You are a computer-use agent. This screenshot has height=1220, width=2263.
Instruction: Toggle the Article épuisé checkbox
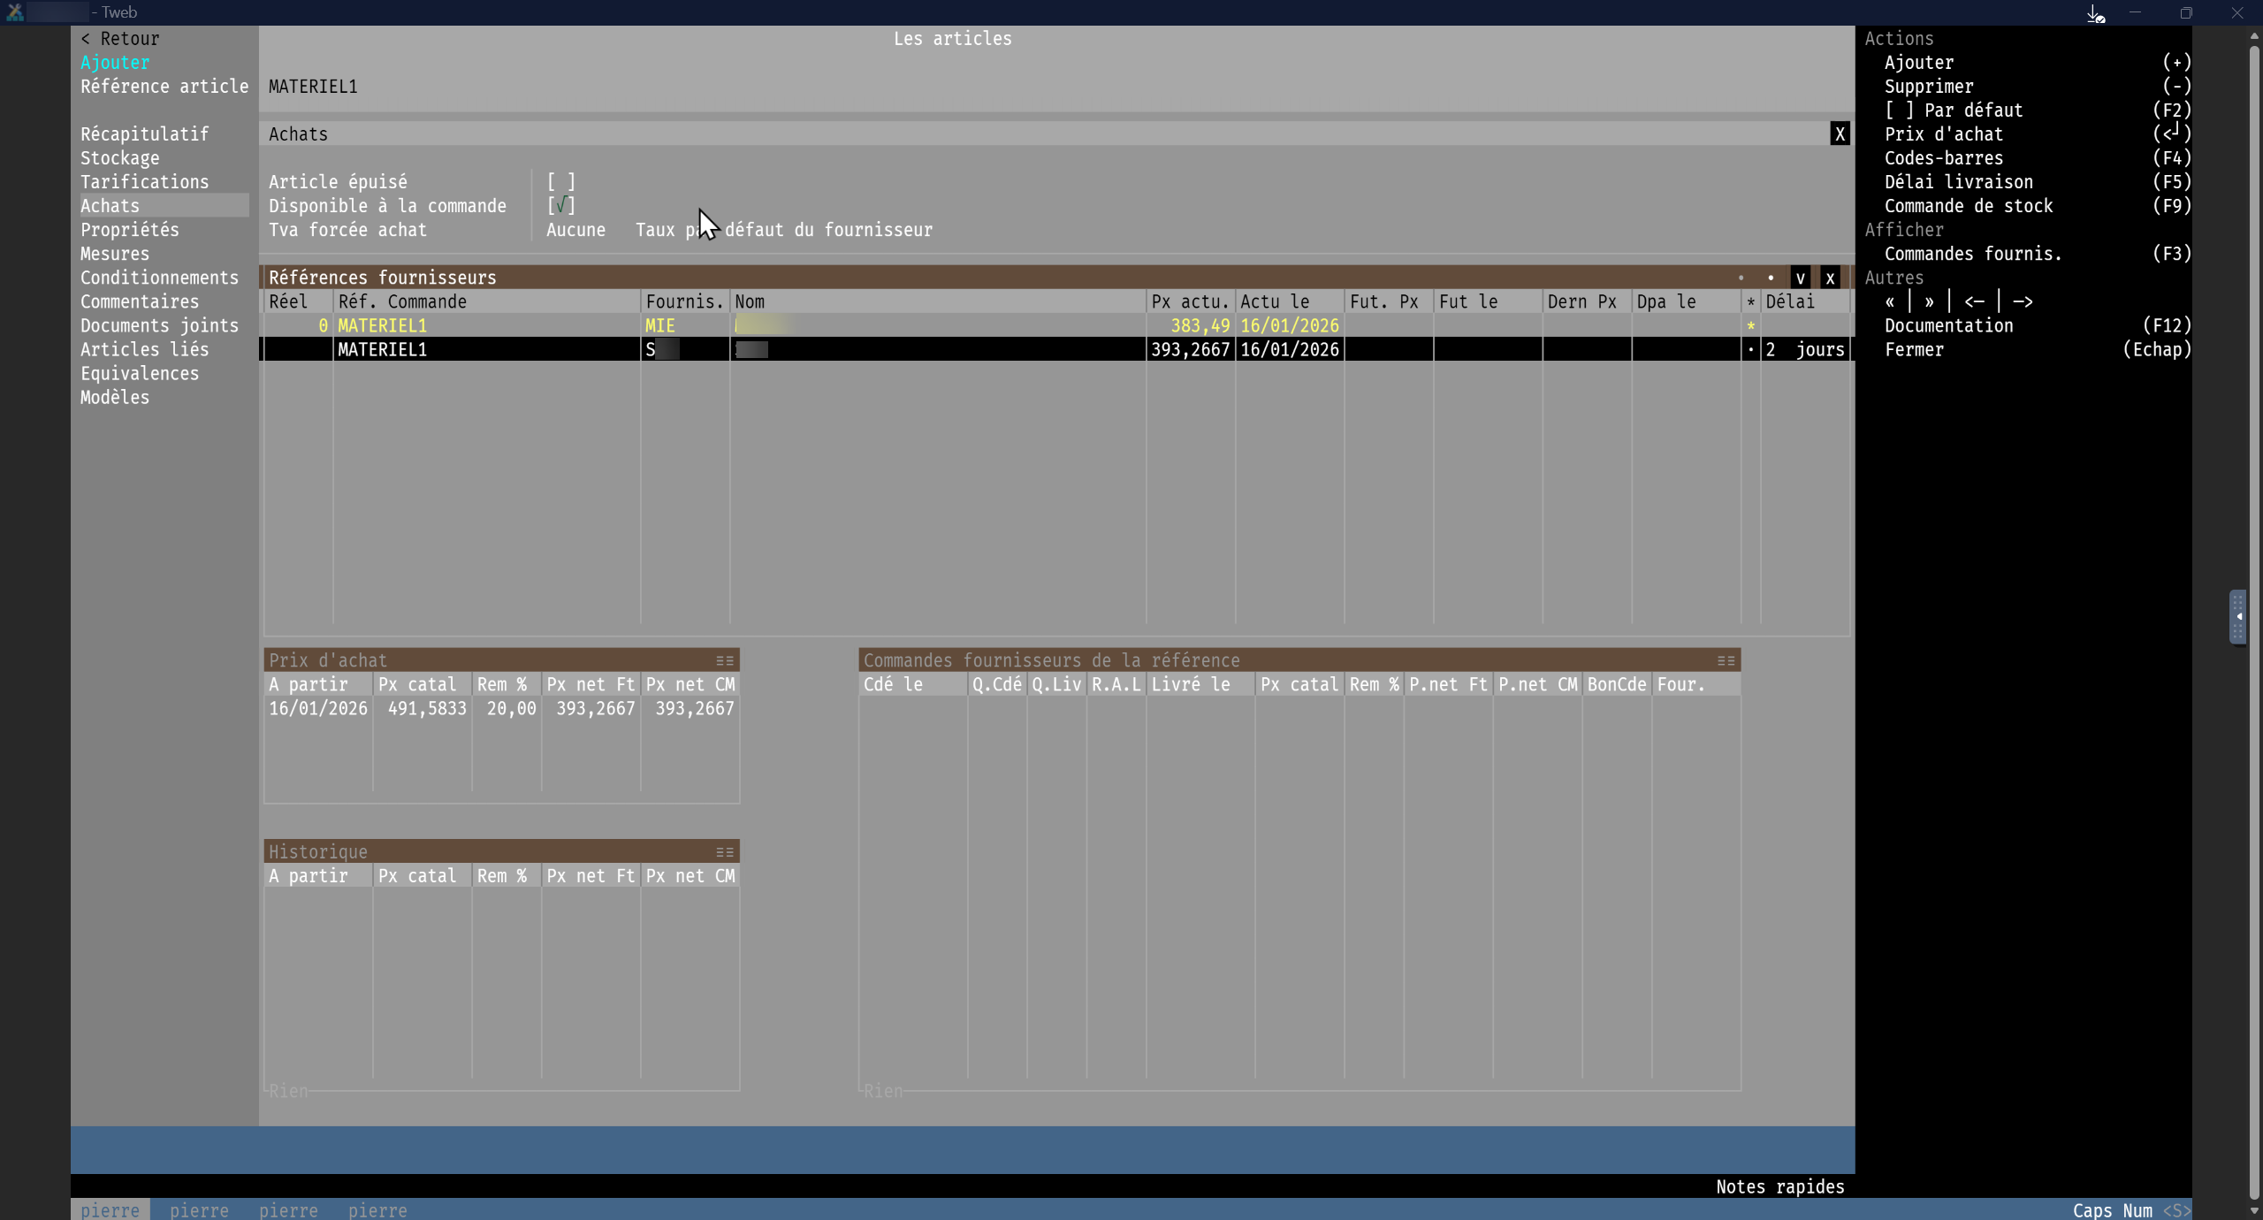[x=560, y=182]
